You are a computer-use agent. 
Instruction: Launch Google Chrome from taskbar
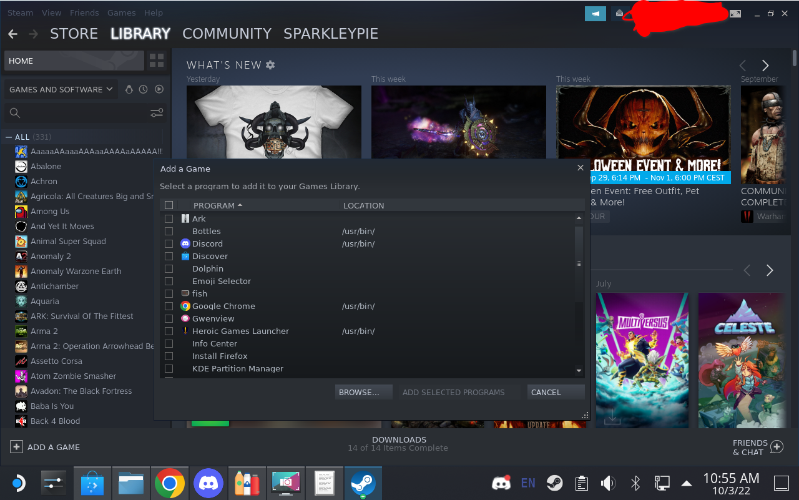[170, 483]
